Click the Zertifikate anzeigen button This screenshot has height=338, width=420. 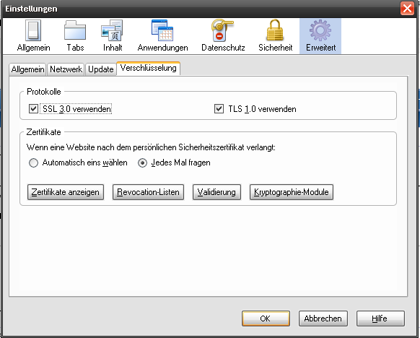(66, 192)
